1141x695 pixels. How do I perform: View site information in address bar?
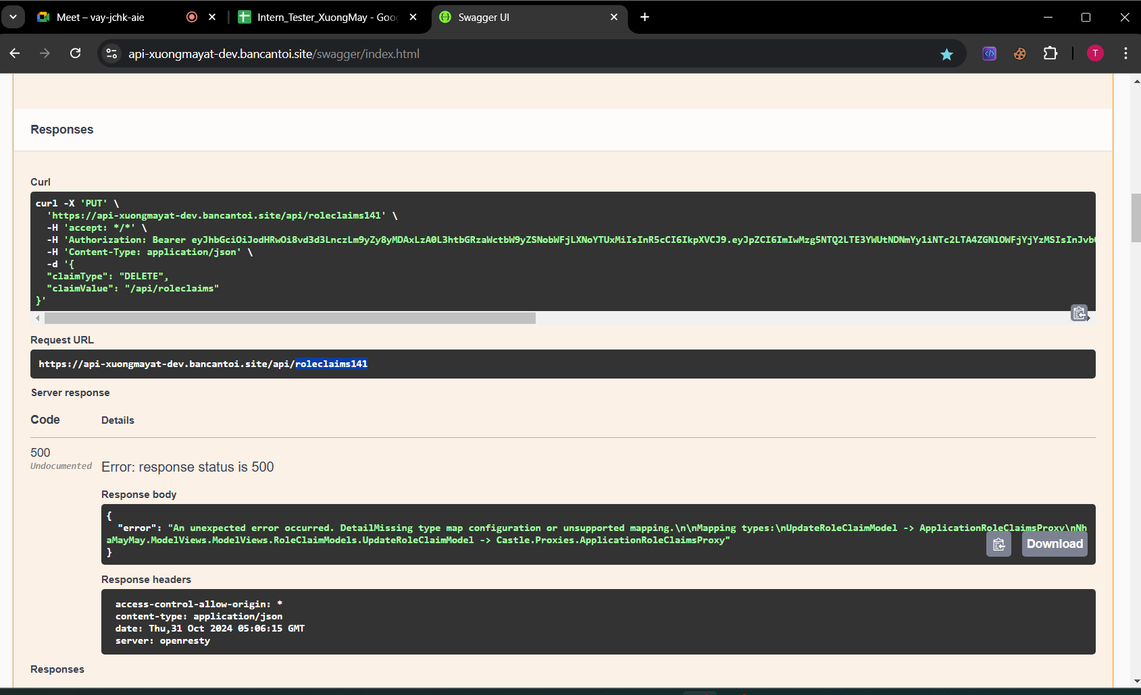pos(112,54)
